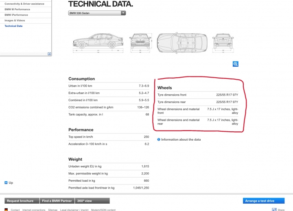The image size is (293, 211).
Task: Click Arrange a test drive button
Action: 264,201
